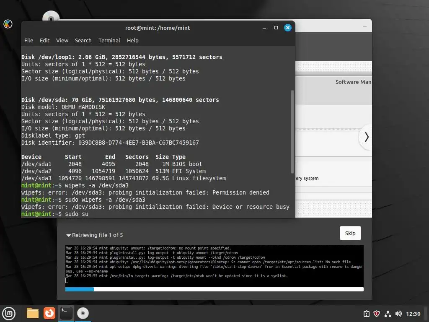Click the terminal vertical scrollbar
This screenshot has height=322, width=429.
(x=292, y=132)
